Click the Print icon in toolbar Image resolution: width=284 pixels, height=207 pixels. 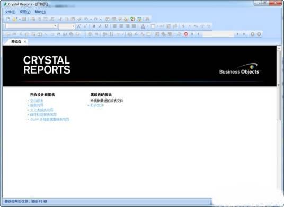pos(33,19)
